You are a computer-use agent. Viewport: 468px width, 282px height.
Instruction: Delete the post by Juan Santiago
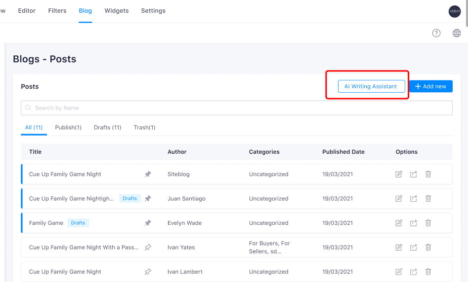[x=428, y=199]
